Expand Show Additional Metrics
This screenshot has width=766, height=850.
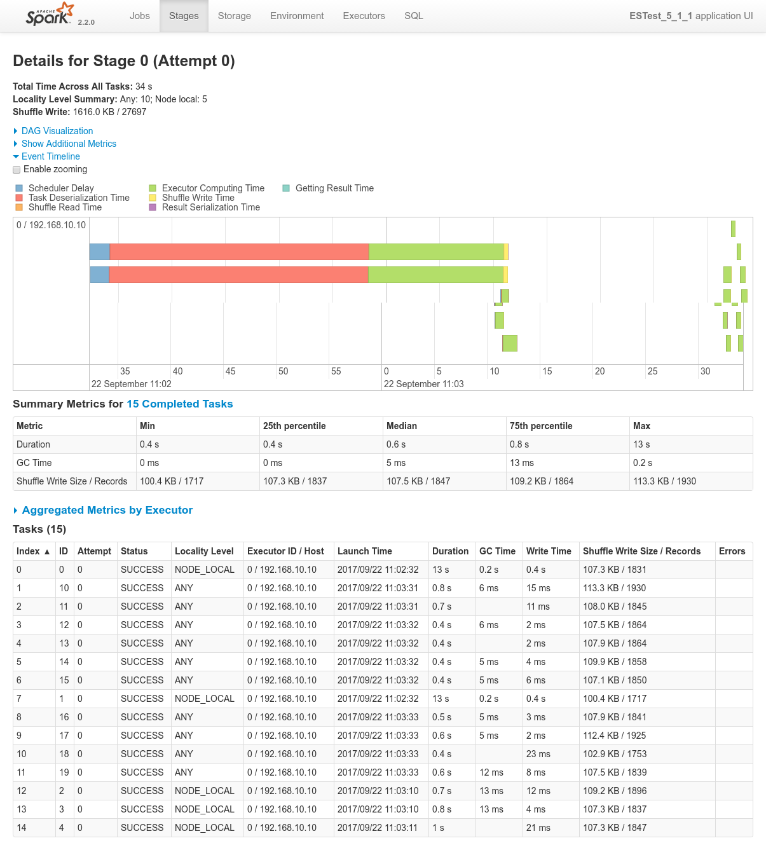click(x=69, y=144)
